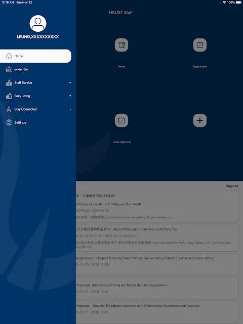The image size is (243, 324).
Task: Open the Aurora Photography Exhibition event card
Action: pyautogui.click(x=157, y=238)
